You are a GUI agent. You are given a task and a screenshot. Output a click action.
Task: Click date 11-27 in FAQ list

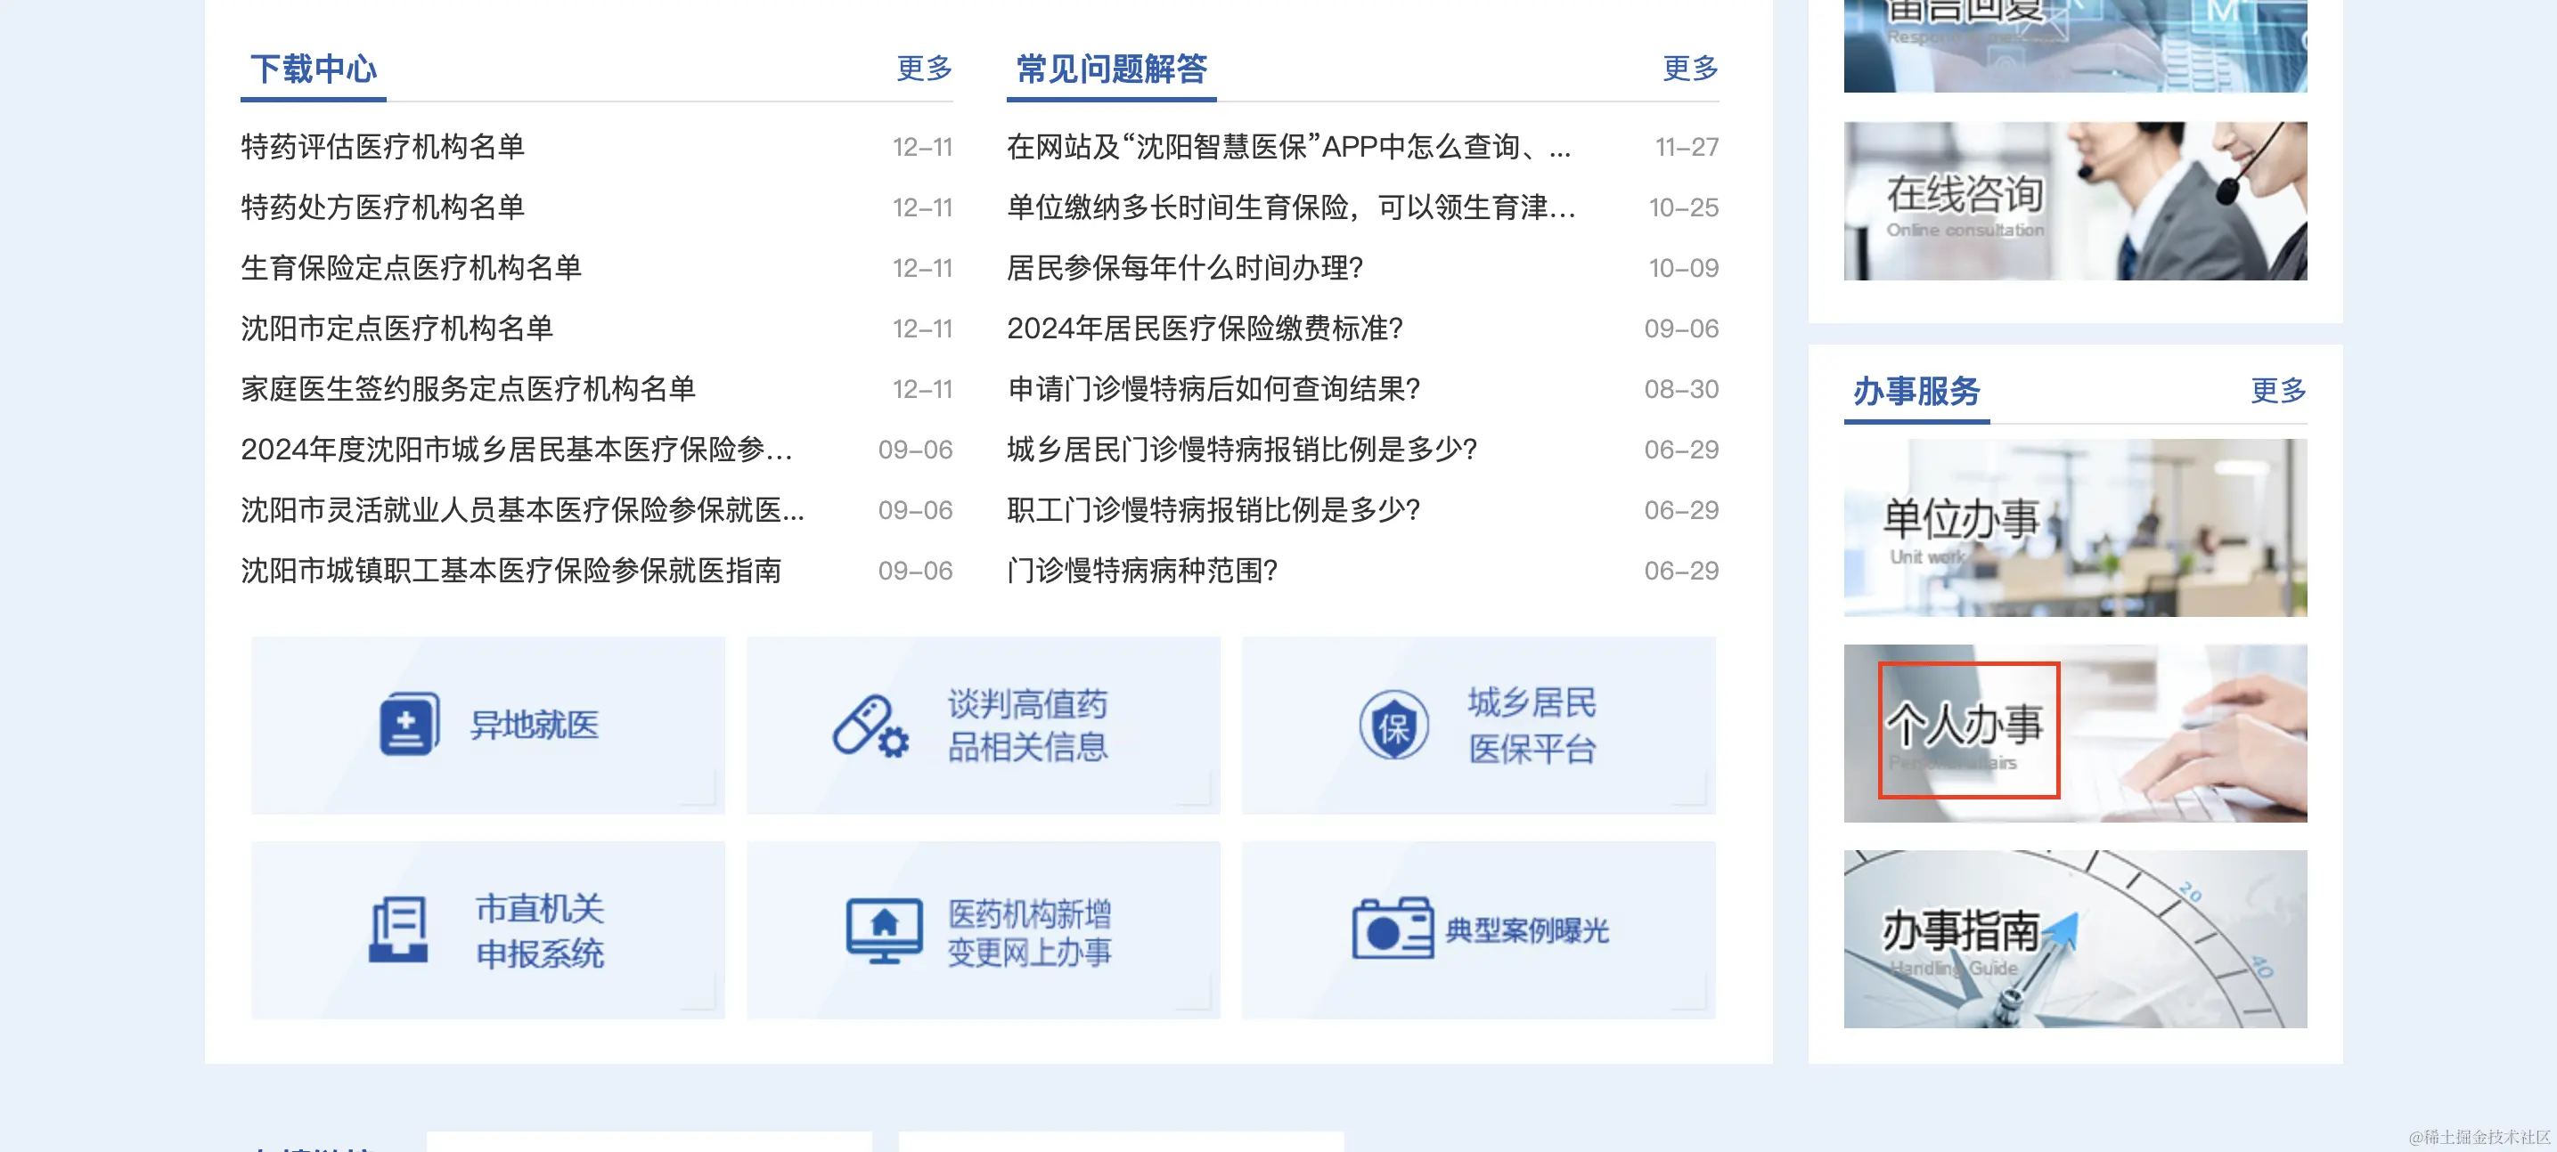[1687, 148]
